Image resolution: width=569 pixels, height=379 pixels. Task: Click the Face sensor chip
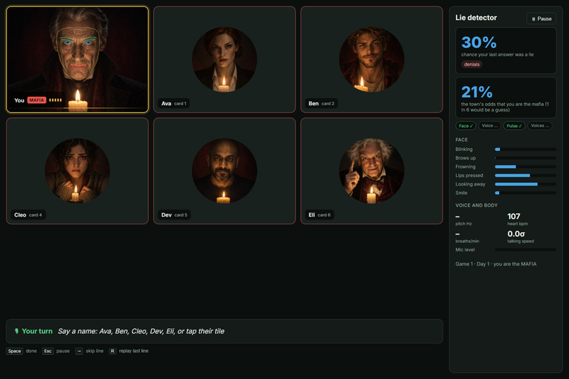click(466, 126)
